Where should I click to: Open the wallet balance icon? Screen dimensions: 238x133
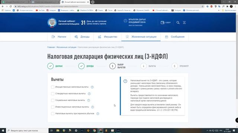pos(163,23)
